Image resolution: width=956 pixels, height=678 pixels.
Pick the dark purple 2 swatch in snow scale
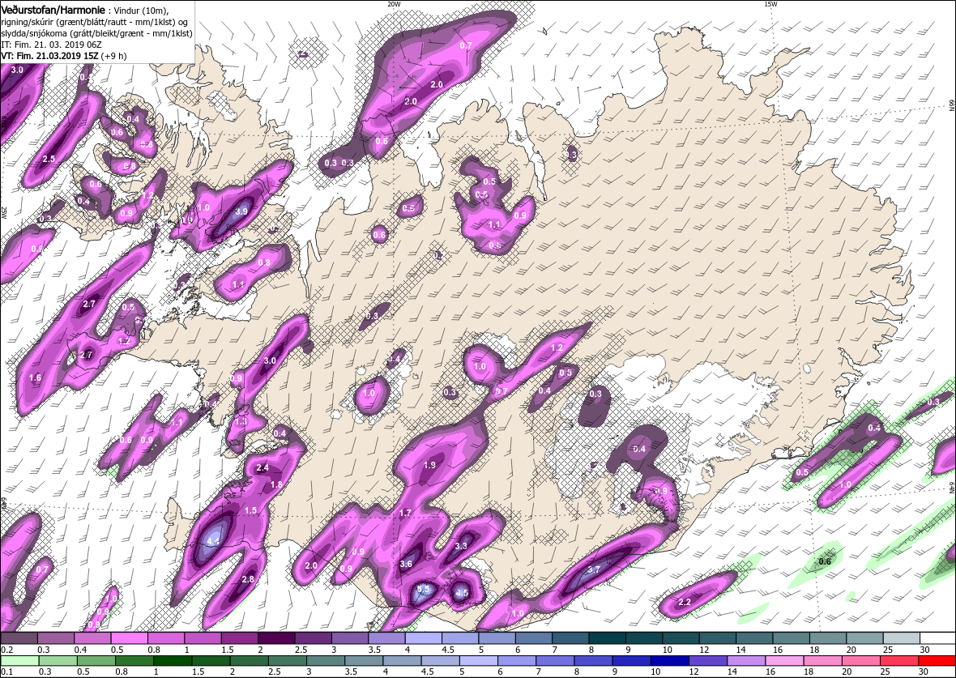coord(276,637)
